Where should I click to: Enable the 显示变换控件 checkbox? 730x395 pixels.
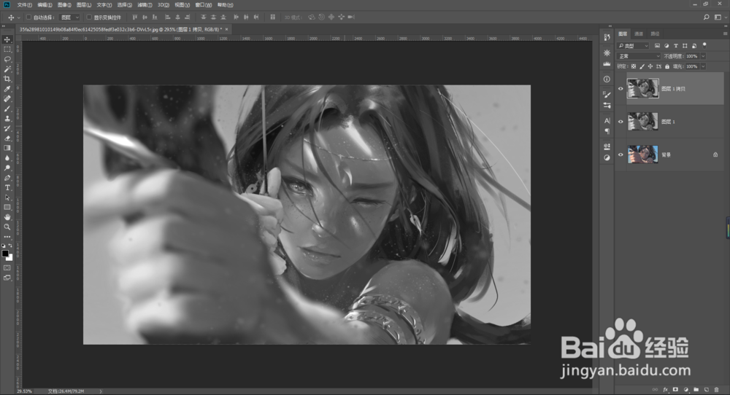(x=89, y=17)
